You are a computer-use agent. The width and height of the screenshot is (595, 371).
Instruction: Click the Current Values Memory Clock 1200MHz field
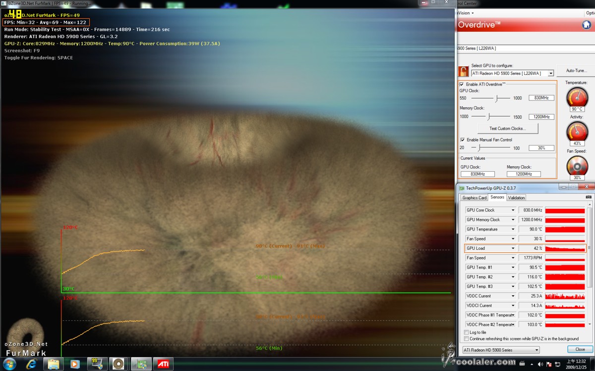click(524, 174)
